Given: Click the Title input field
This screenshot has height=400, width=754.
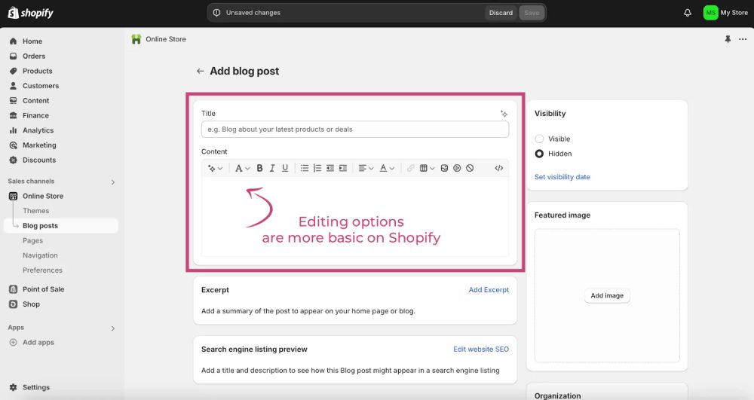Looking at the screenshot, I should click(355, 130).
